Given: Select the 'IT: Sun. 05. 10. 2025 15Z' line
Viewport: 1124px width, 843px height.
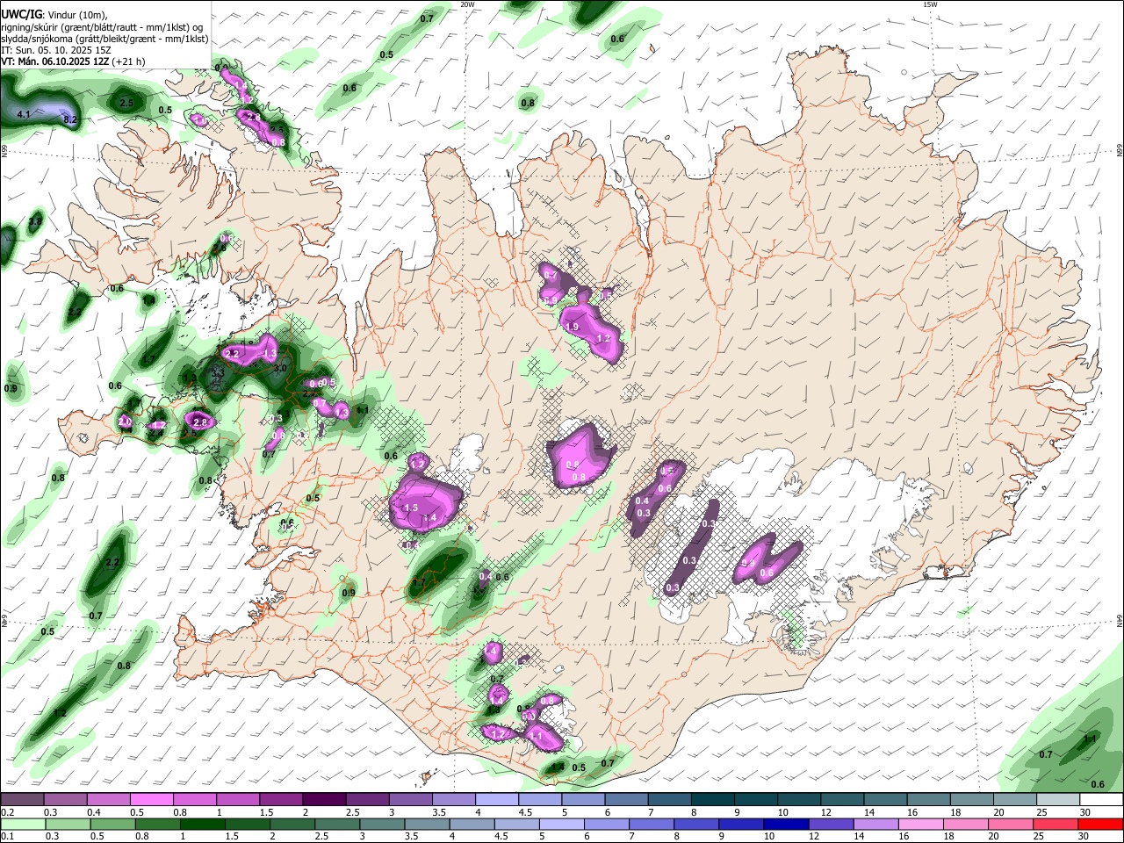Looking at the screenshot, I should pos(56,50).
